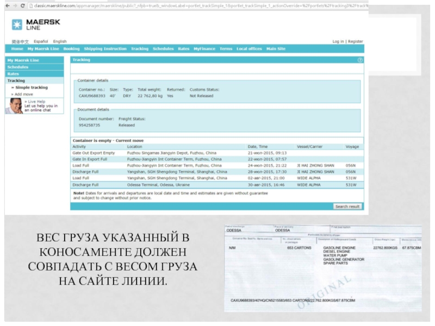Viewport: 435px width, 326px height.
Task: Click the Live Help agent photo
Action: pyautogui.click(x=15, y=106)
